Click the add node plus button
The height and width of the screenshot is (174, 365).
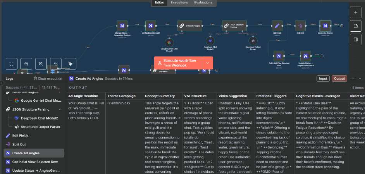click(355, 12)
